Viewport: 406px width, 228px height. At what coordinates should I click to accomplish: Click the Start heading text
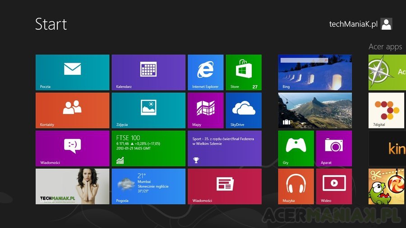coord(51,24)
